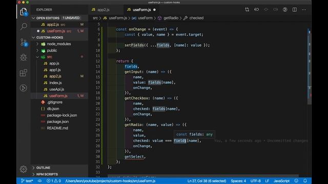The height and width of the screenshot is (184, 328).
Task: Click the .gitignore git icon
Action: [43, 102]
